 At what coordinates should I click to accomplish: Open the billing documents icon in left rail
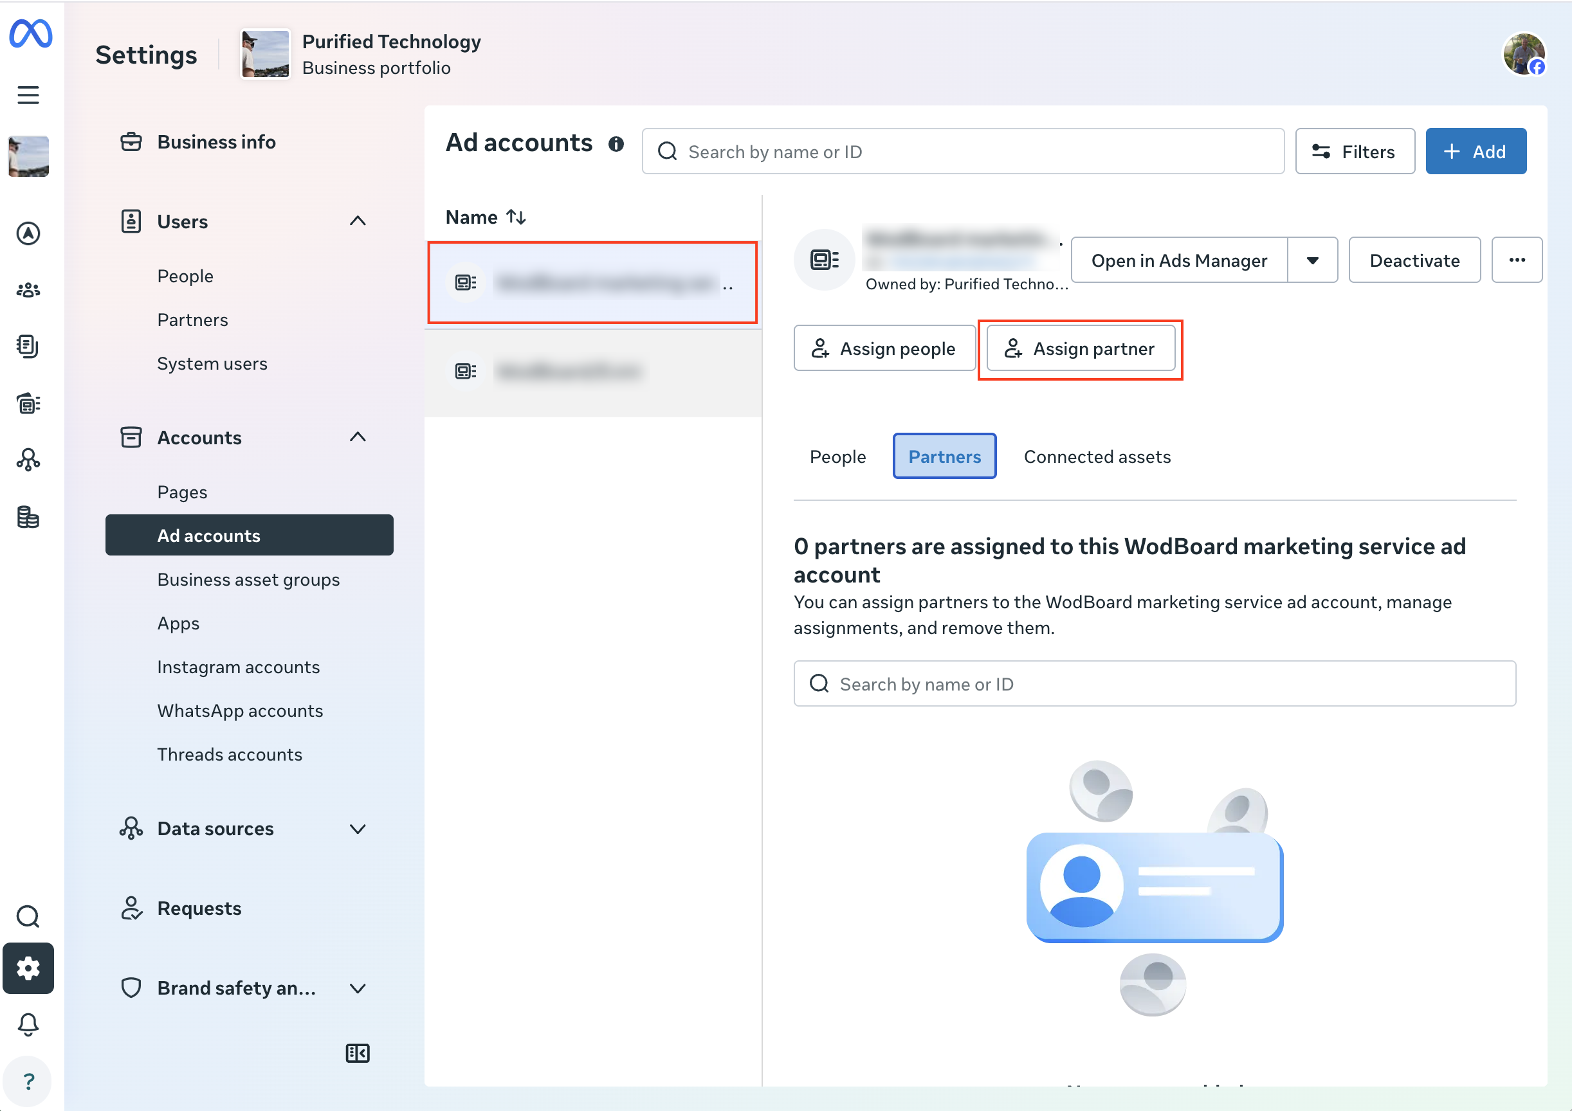point(28,347)
